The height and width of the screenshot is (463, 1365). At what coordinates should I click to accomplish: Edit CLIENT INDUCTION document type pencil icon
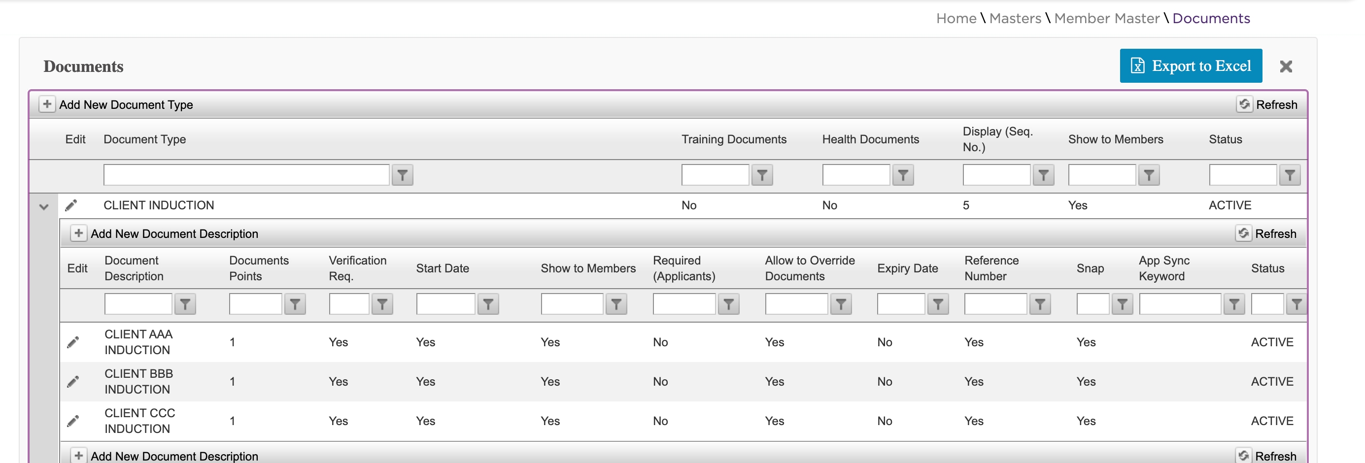pos(71,205)
